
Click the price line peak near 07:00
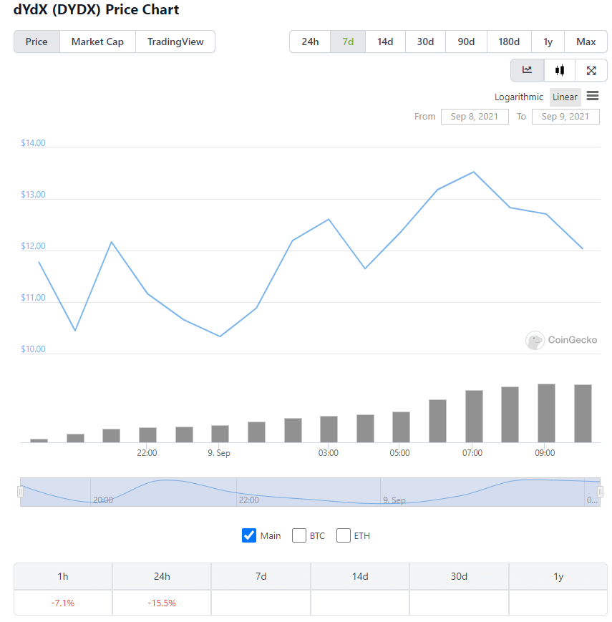(x=474, y=172)
